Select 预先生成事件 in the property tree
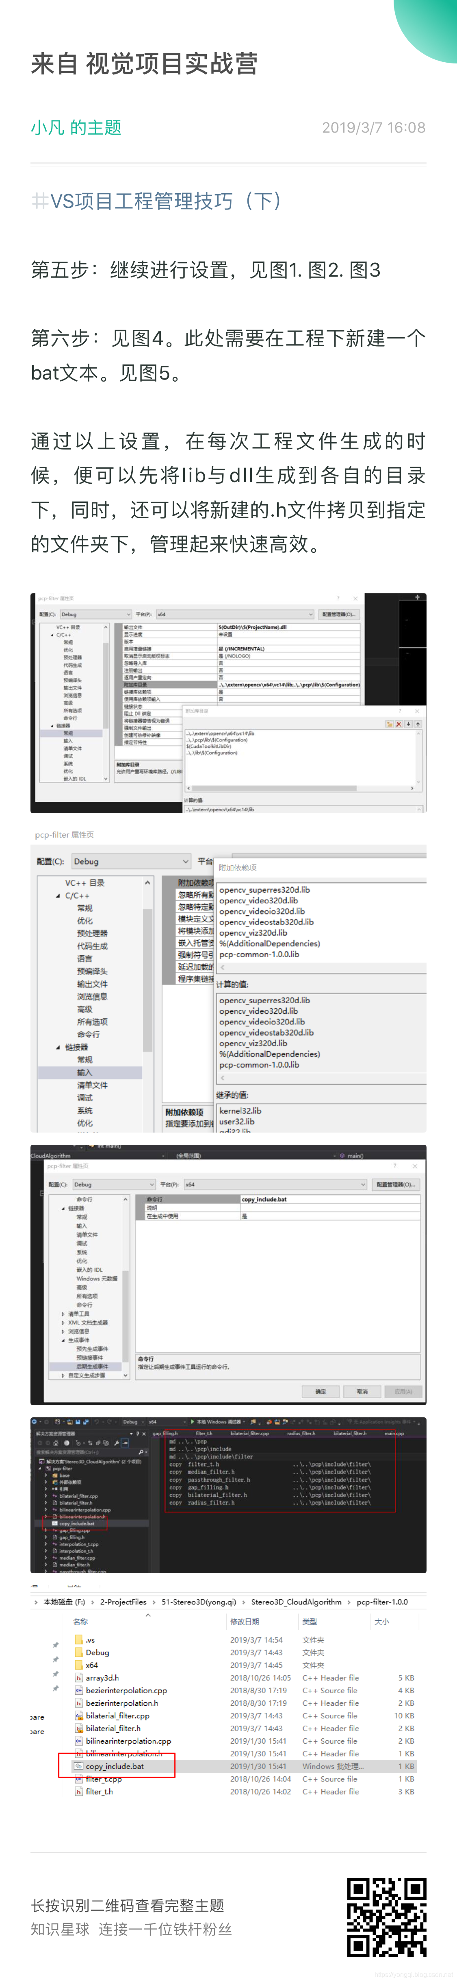 (x=92, y=1349)
